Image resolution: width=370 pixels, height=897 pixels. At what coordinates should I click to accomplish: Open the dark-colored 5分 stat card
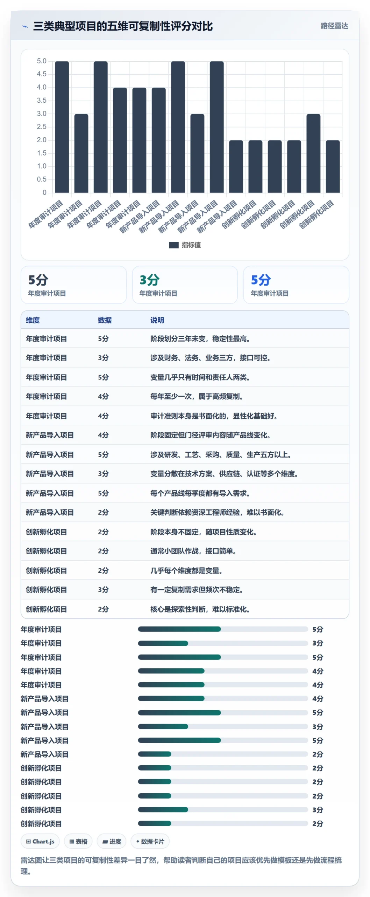click(74, 285)
